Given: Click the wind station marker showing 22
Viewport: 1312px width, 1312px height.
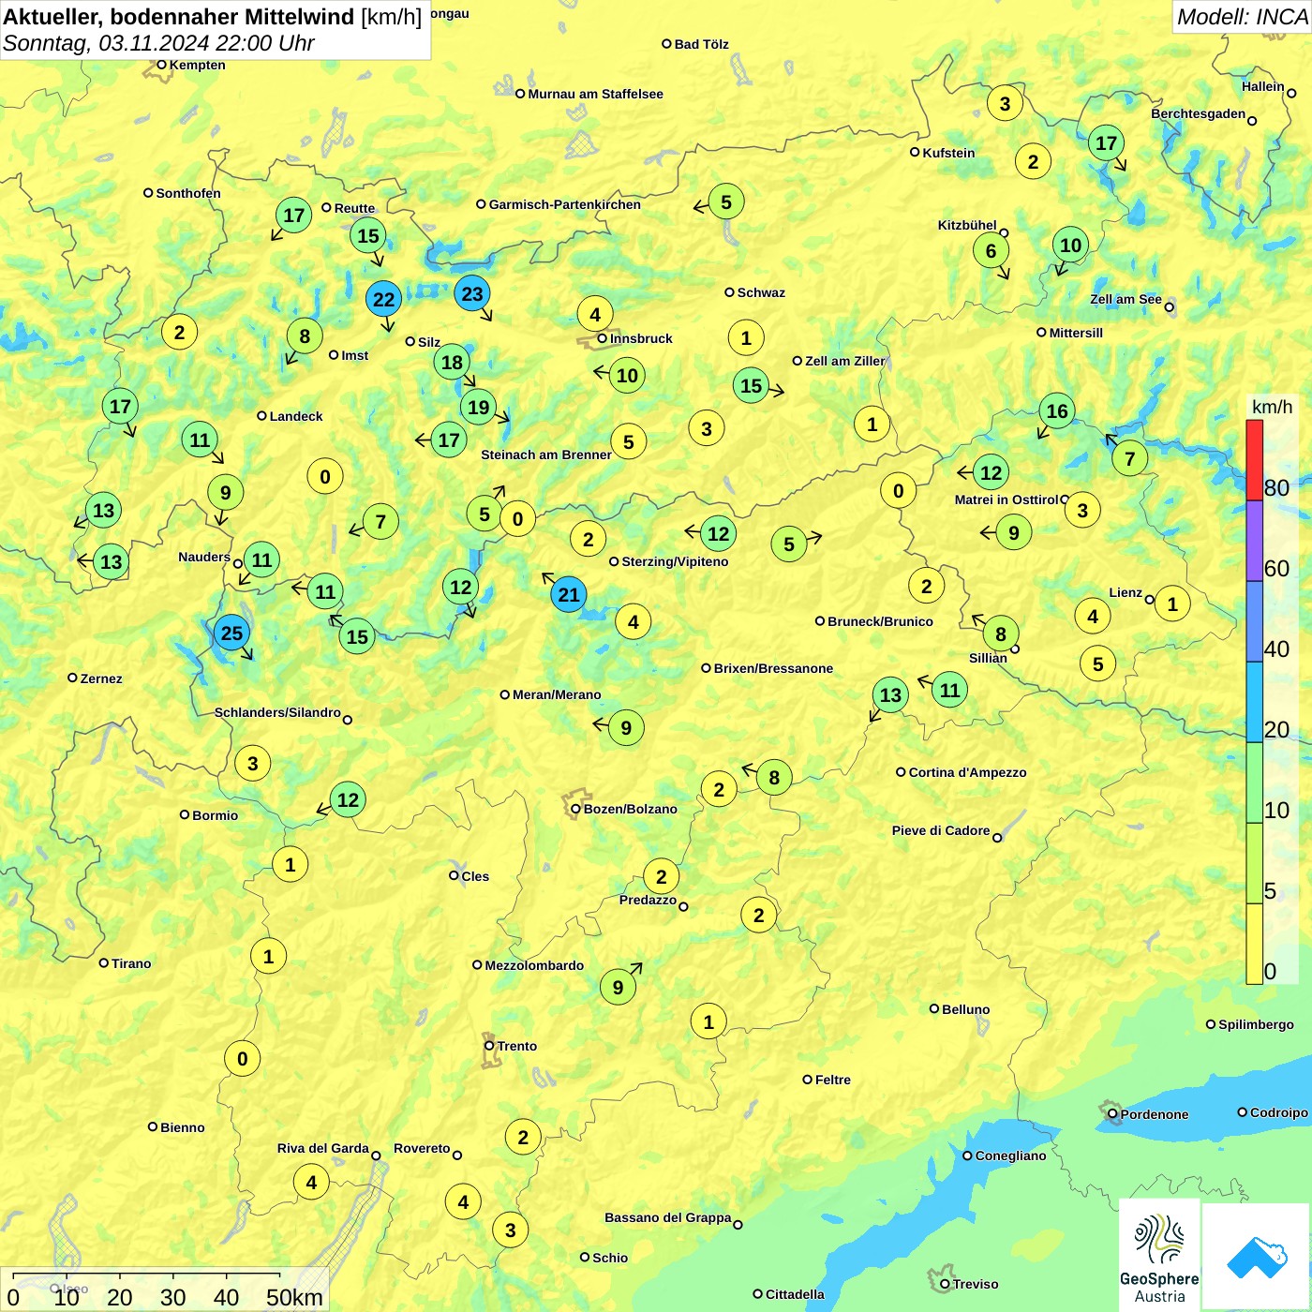Looking at the screenshot, I should tap(383, 299).
